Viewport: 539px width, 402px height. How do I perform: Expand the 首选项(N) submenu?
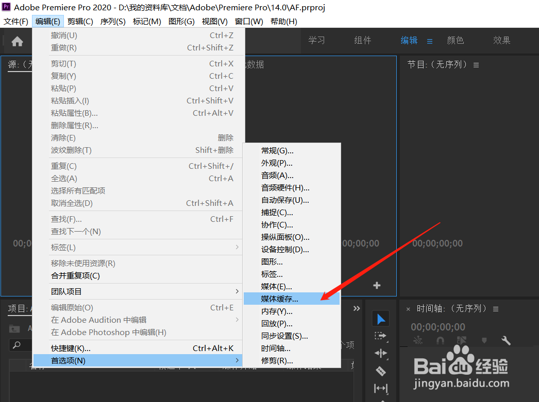[x=138, y=360]
